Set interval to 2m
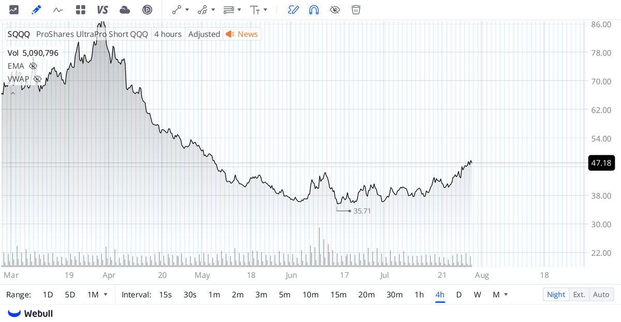Screen dimensions: 621x322 tap(238, 295)
